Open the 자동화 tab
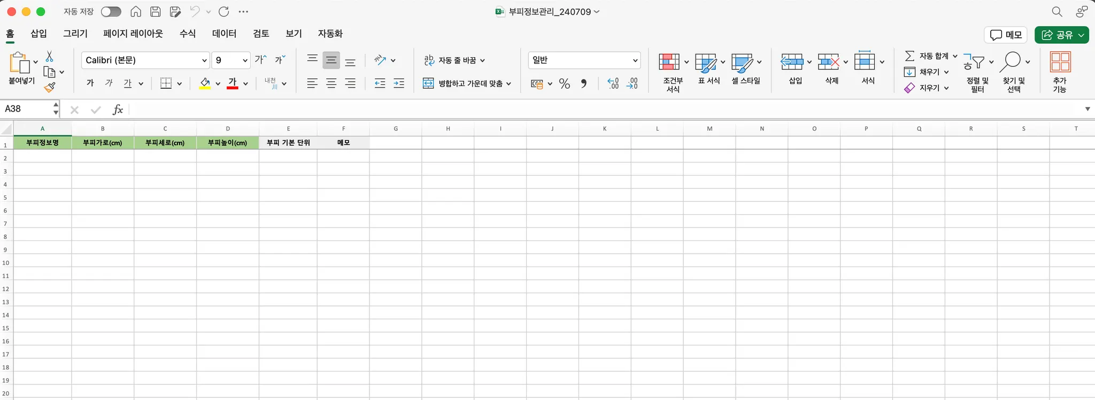This screenshot has height=400, width=1095. point(330,34)
